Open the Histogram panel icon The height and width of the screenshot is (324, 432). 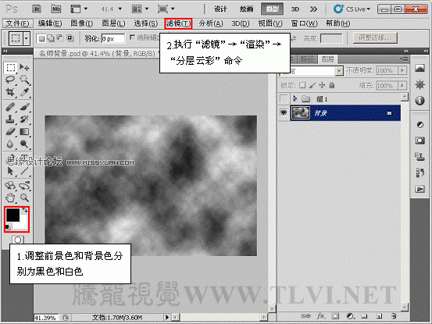click(420, 68)
